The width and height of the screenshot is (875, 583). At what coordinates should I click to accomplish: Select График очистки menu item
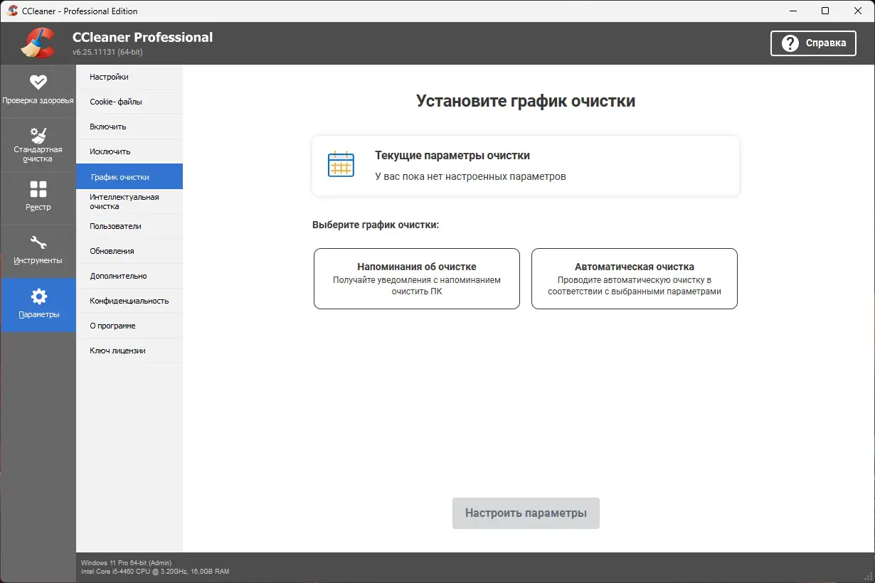point(129,176)
